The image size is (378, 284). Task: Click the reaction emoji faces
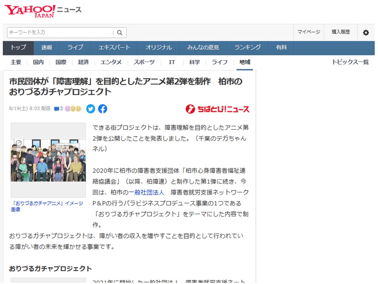[73, 109]
